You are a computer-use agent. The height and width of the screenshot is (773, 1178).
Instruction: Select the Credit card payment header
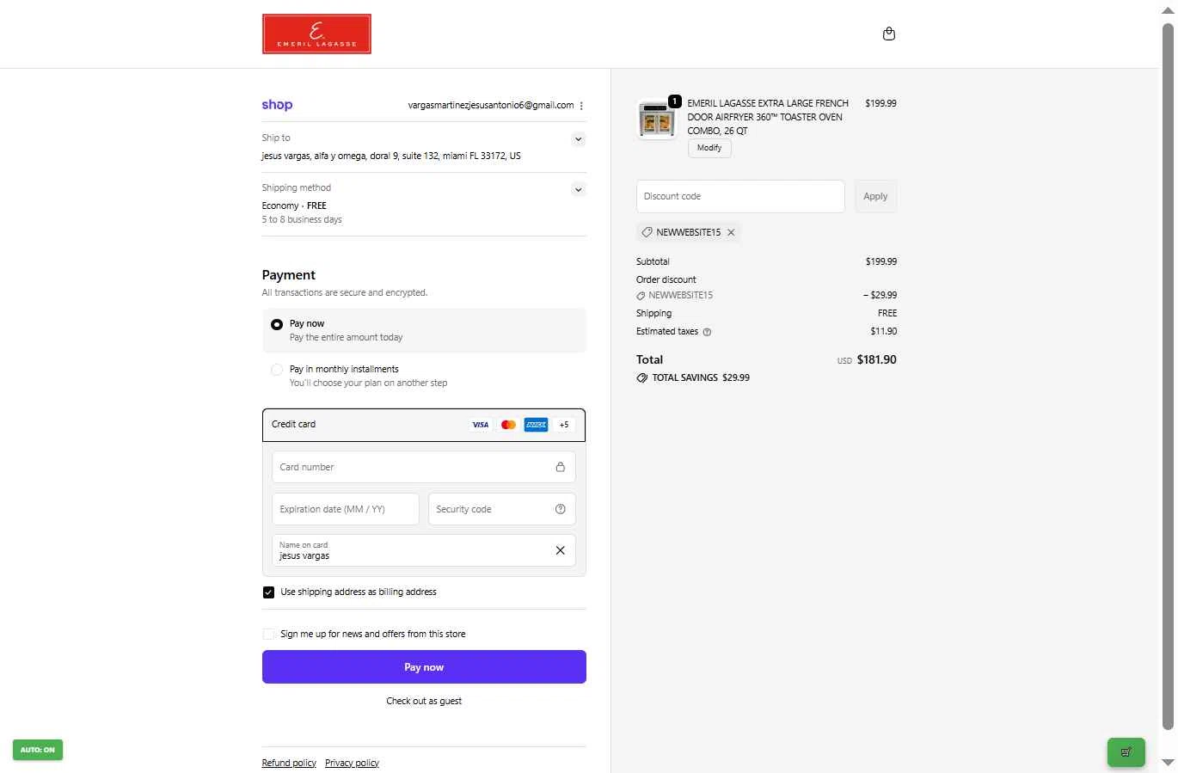point(424,425)
